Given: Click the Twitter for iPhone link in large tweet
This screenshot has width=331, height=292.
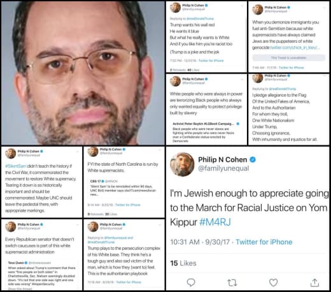Looking at the screenshot, I should 264,242.
